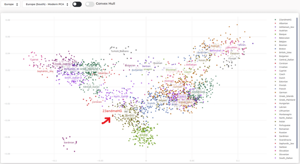Click the Finnish cluster label on plot
300x164 pixels.
(x=232, y=59)
